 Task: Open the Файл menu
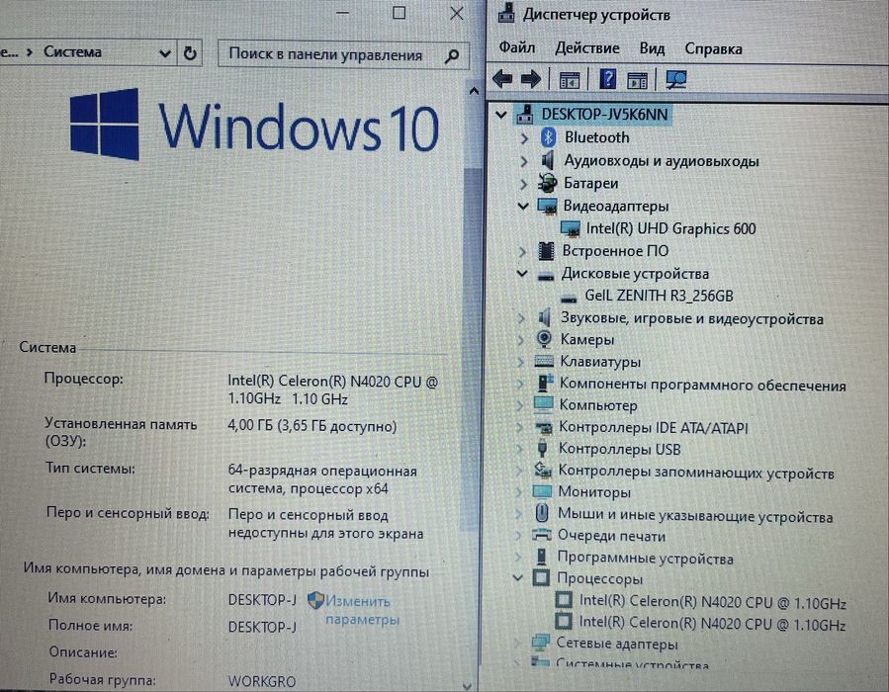coord(516,47)
